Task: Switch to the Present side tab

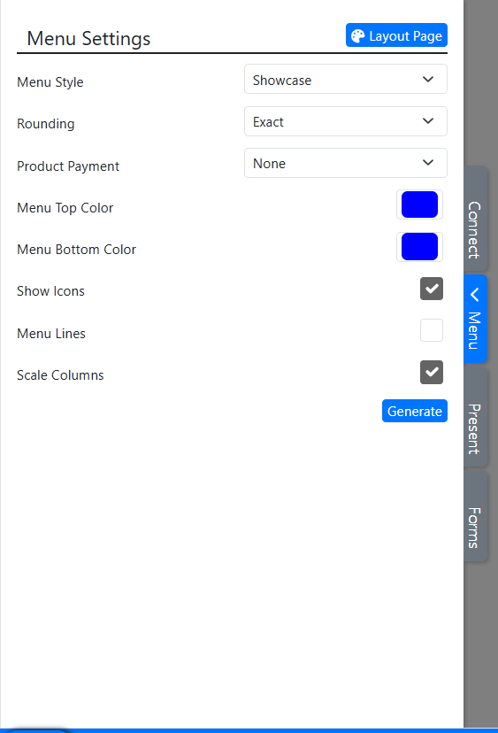Action: point(476,417)
